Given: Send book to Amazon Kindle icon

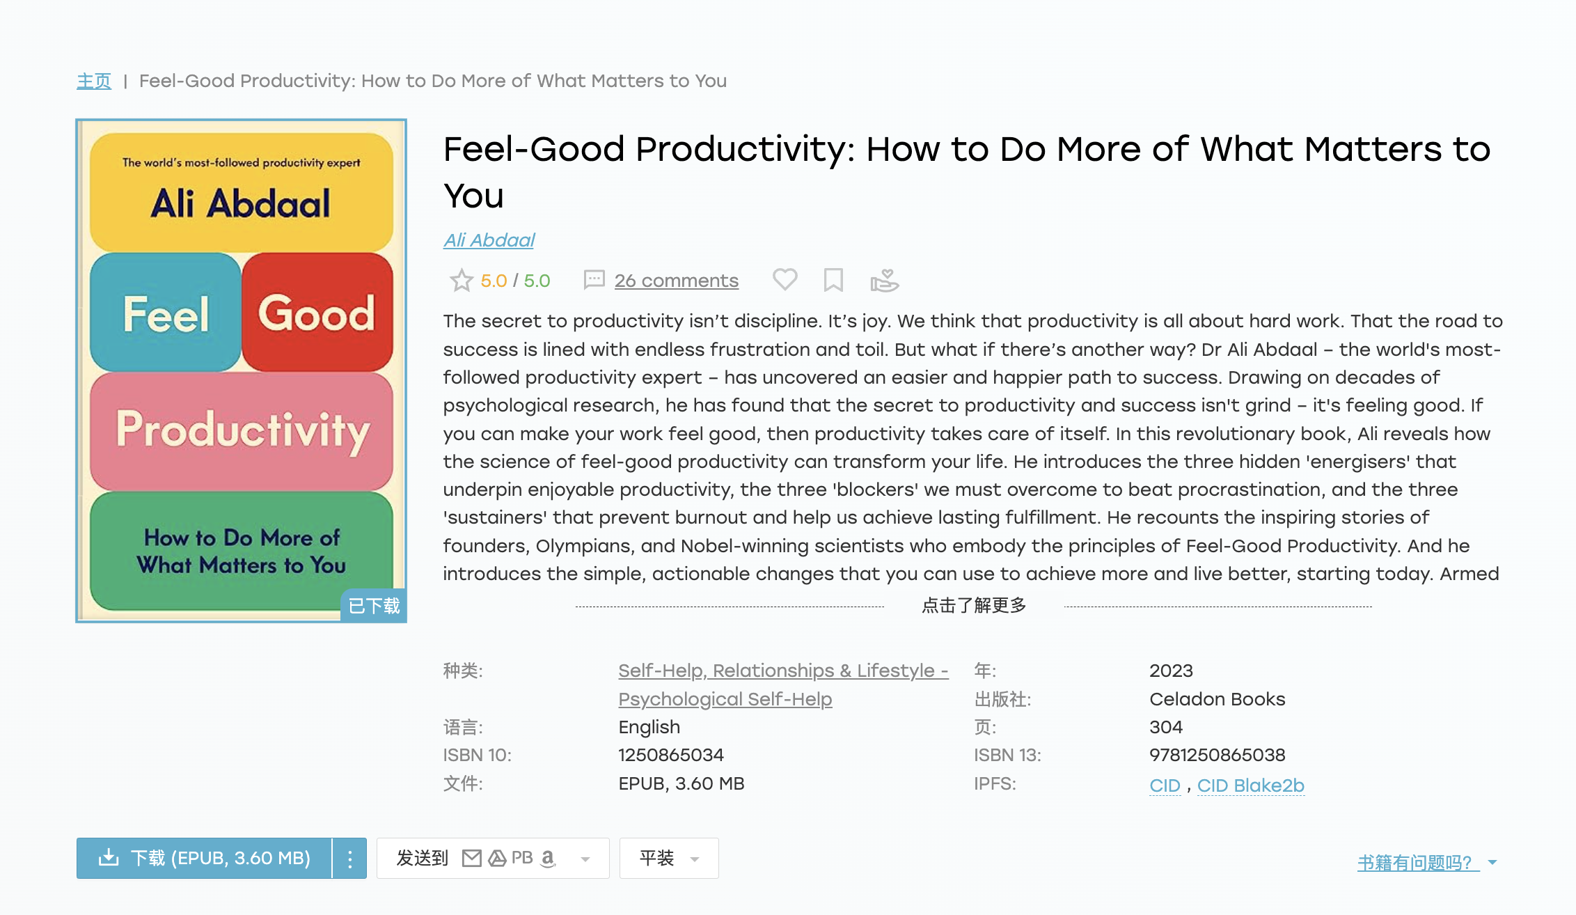Looking at the screenshot, I should coord(549,858).
